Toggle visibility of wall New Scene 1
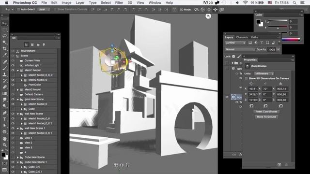 coord(13,128)
